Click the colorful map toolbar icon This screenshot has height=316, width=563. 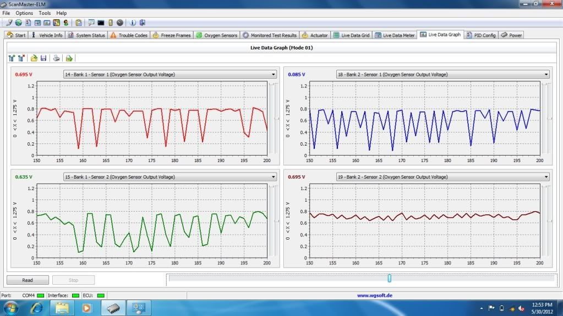[x=56, y=23]
